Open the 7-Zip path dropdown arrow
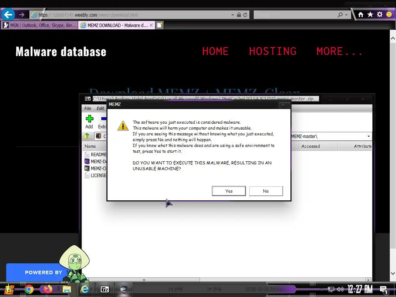 pyautogui.click(x=369, y=137)
